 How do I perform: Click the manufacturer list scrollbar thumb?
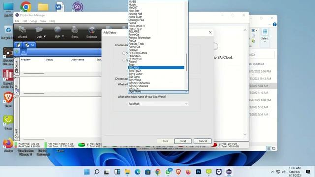point(186,62)
